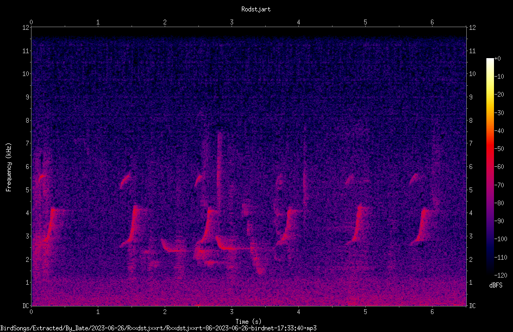Screen dimensions: 513x332
Task: Click the 5 second tick label on bottom axis
Action: coord(365,312)
